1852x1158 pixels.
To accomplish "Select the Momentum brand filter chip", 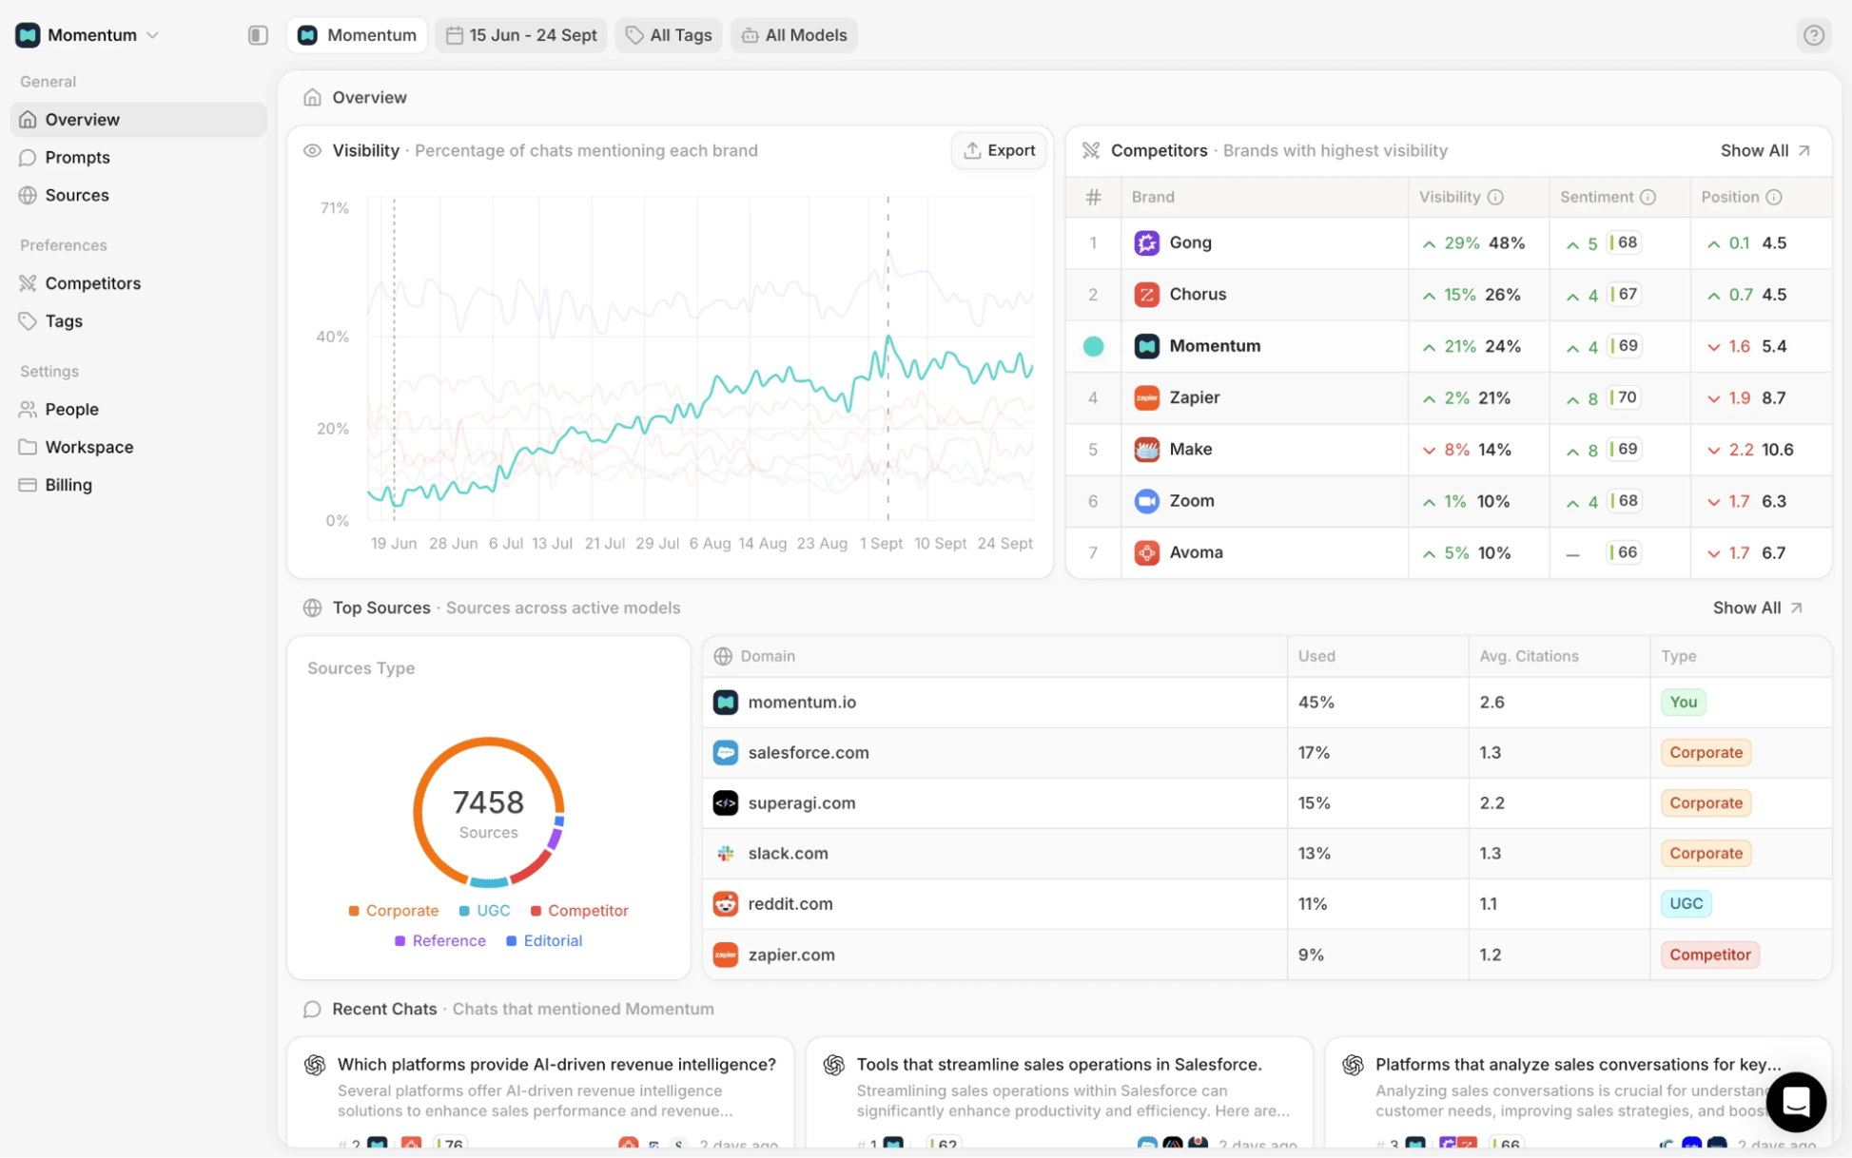I will click(357, 35).
